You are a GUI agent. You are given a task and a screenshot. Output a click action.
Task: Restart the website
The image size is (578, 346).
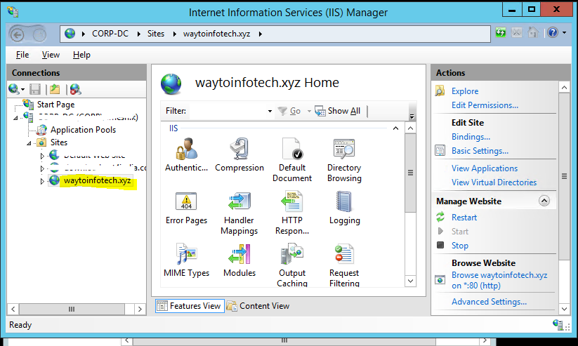(x=464, y=218)
